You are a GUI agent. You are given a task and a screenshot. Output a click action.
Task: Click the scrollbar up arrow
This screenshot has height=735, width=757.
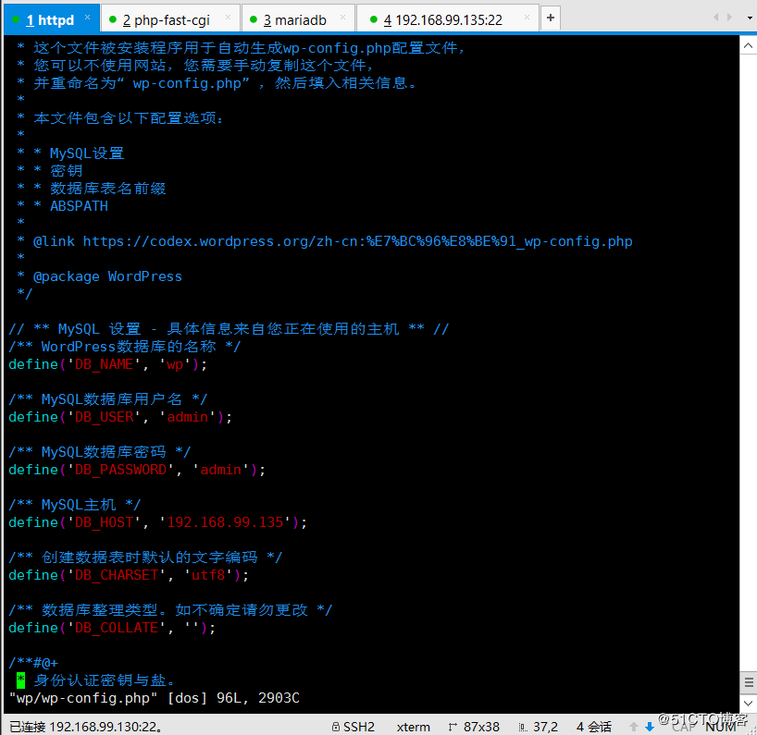pyautogui.click(x=748, y=43)
